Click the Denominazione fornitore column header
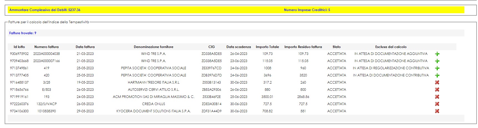 [x=153, y=47]
